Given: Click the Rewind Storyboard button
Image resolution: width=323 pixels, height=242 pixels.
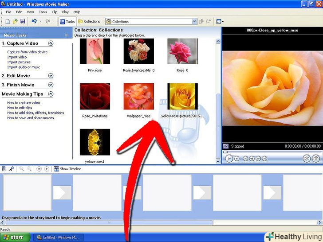Looking at the screenshot, I should [x=39, y=169].
